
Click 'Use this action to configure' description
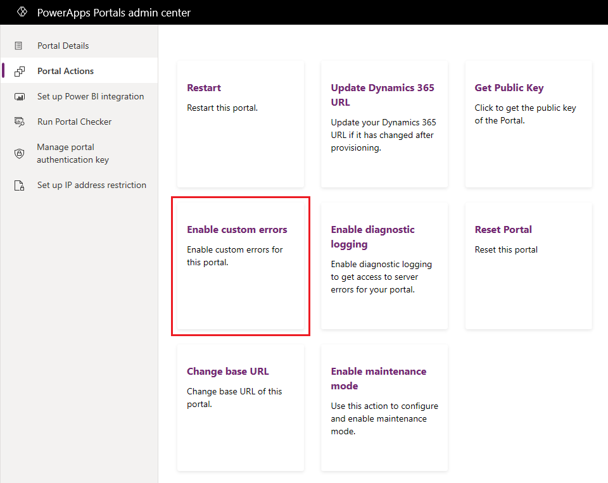coord(384,418)
